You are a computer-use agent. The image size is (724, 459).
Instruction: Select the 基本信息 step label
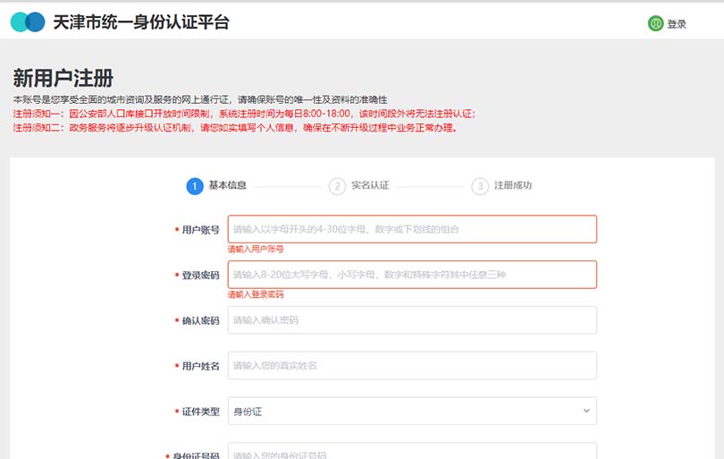click(228, 186)
